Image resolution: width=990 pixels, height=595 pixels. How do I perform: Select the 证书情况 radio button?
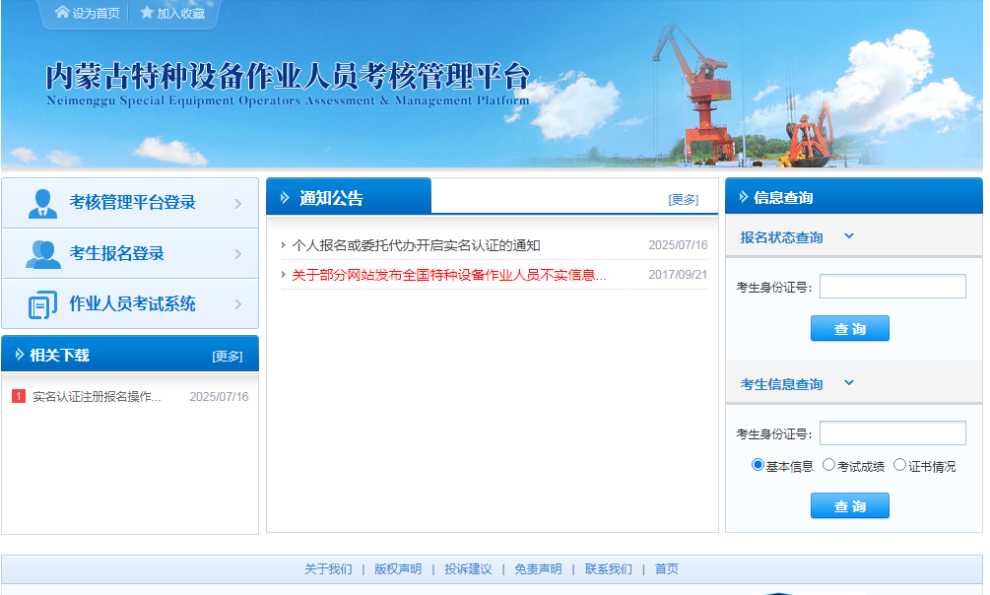pyautogui.click(x=899, y=465)
